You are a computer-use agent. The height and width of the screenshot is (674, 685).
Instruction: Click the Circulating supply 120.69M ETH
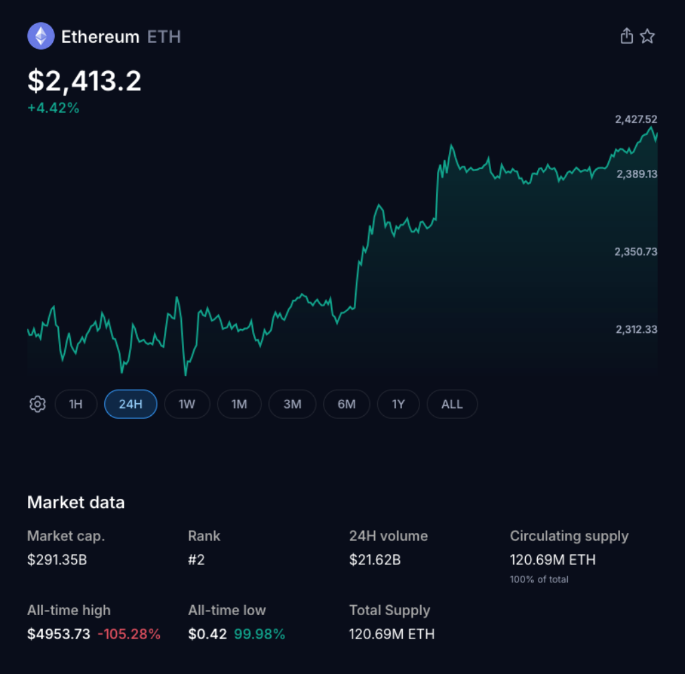(553, 560)
